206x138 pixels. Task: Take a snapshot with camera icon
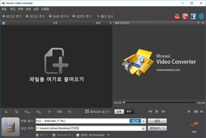[196, 112]
